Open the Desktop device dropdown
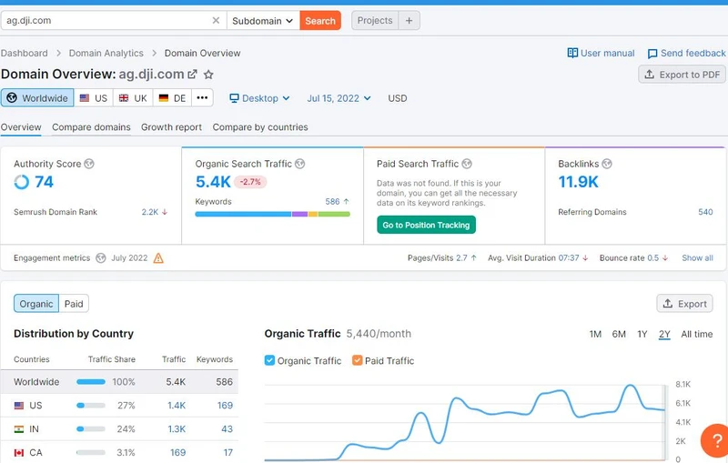 coord(260,98)
